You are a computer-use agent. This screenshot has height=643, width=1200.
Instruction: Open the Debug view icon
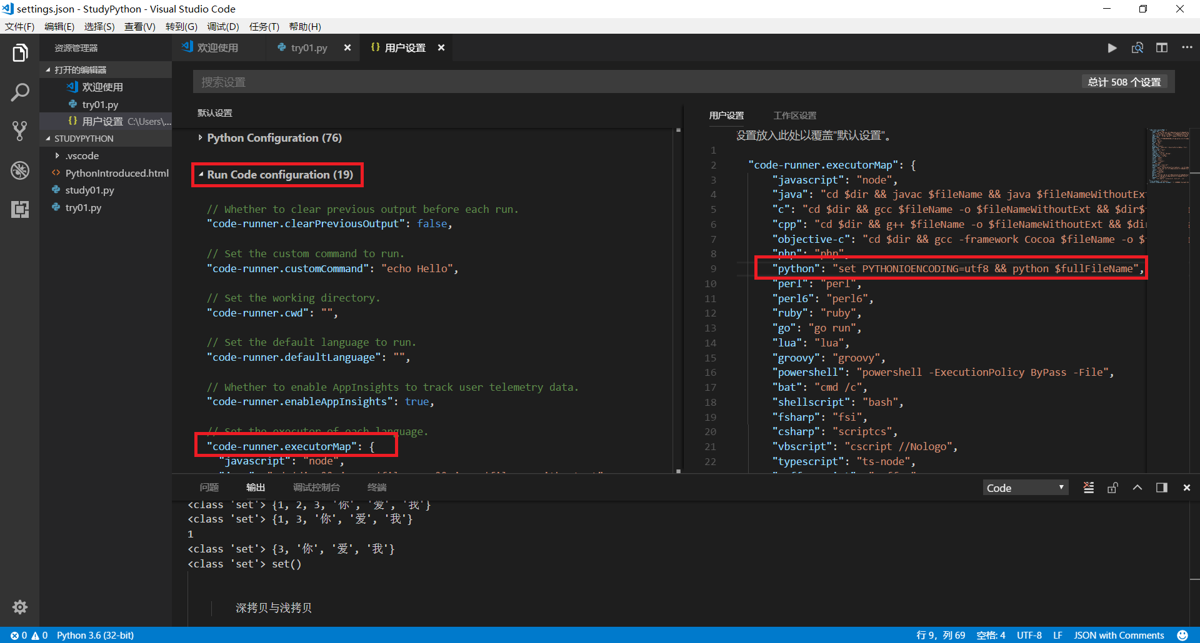point(20,170)
